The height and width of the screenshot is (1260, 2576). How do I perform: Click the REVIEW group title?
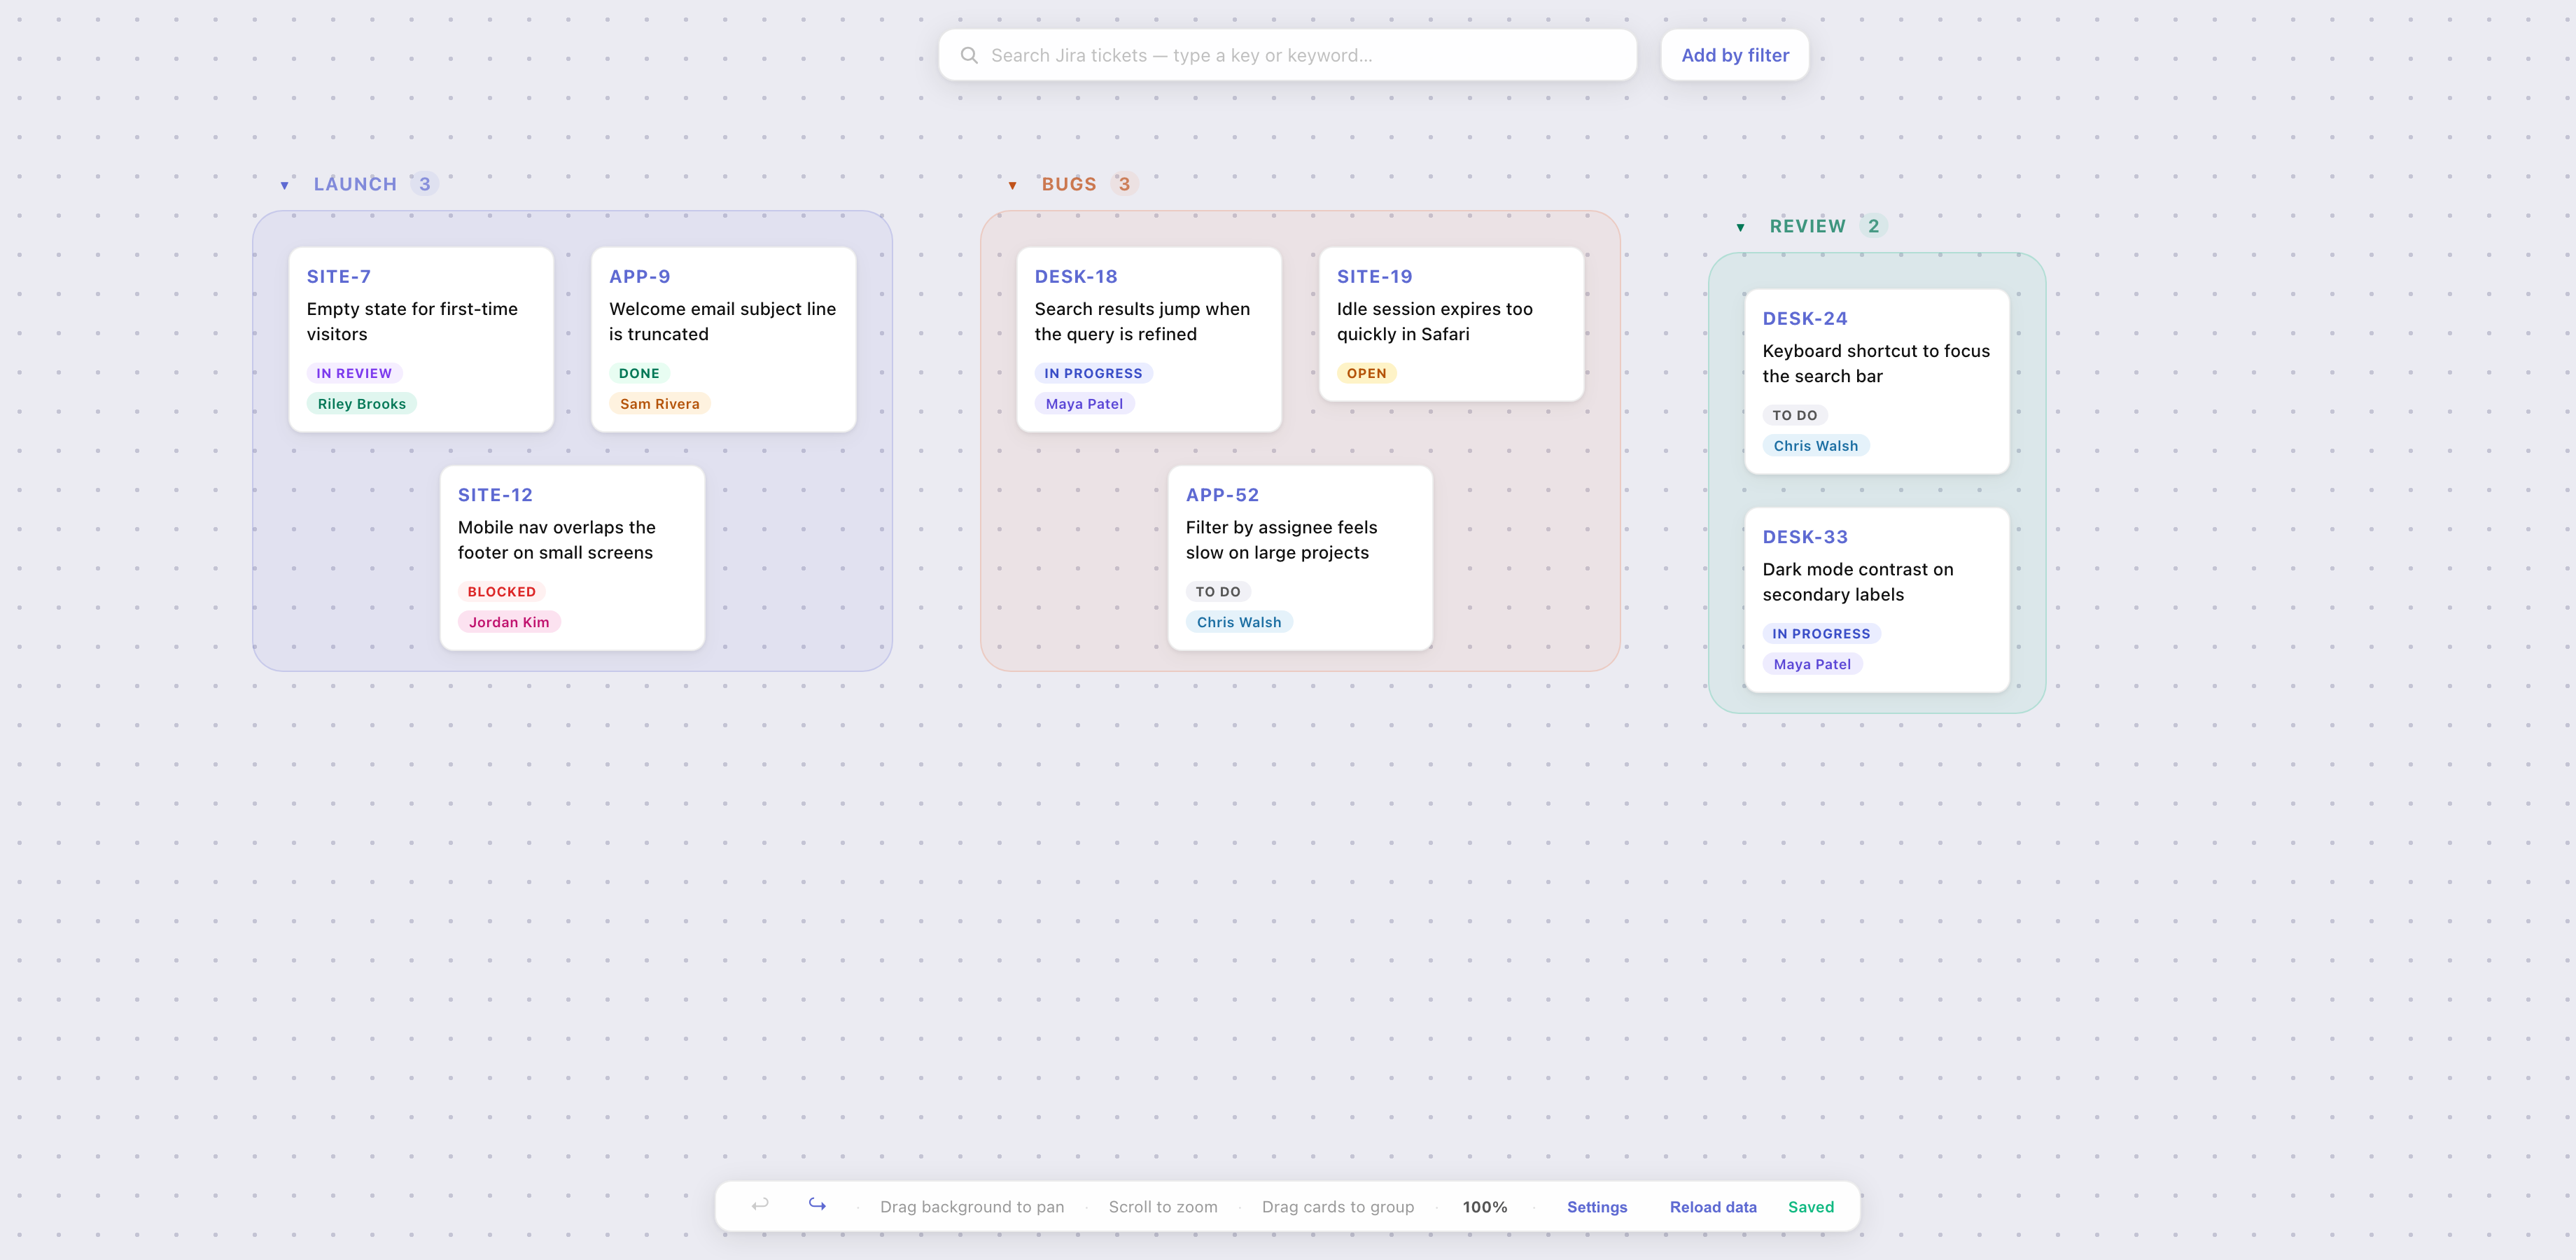click(x=1808, y=226)
